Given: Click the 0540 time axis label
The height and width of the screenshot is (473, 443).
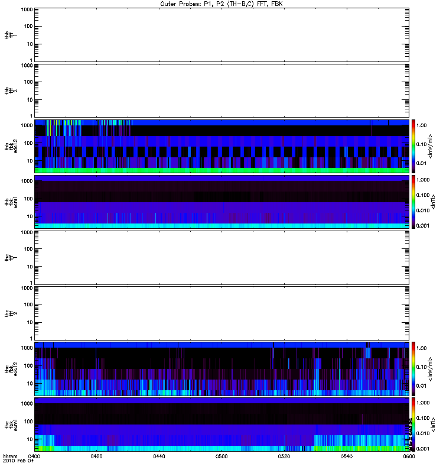Looking at the screenshot, I should [x=347, y=456].
